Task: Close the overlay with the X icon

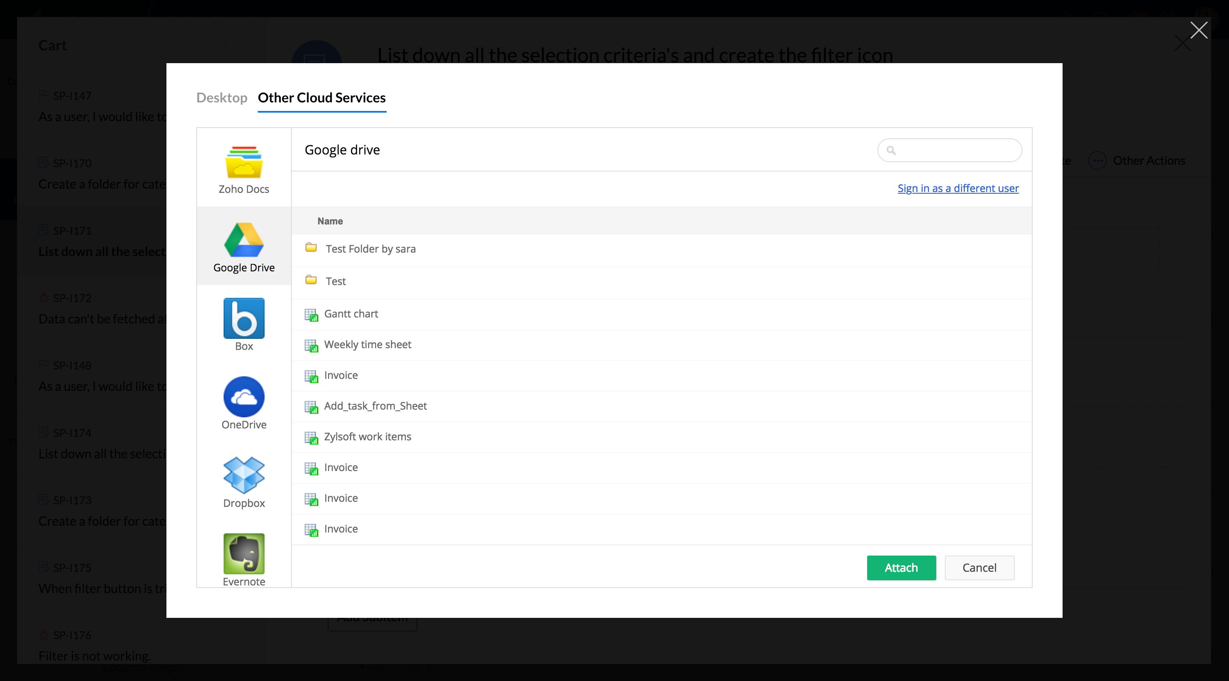Action: [1198, 30]
